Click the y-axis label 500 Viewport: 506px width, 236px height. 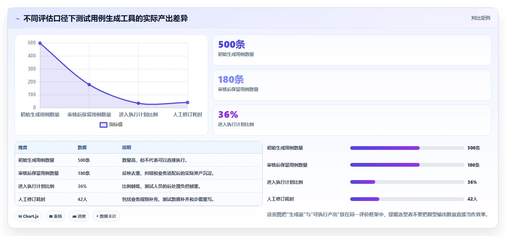pos(32,43)
